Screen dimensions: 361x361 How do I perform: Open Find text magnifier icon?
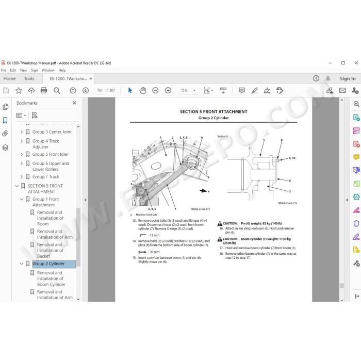coord(57,90)
